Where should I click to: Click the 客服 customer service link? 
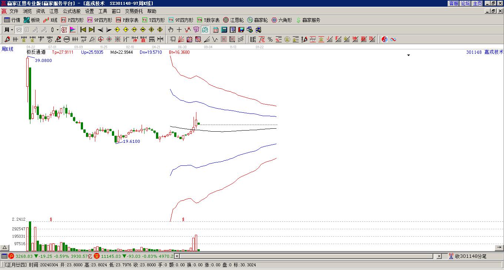click(454, 3)
